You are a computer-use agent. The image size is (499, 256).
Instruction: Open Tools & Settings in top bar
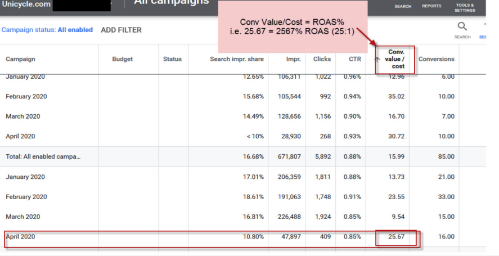click(465, 7)
